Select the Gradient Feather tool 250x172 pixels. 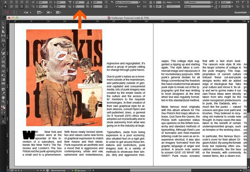click(3, 84)
